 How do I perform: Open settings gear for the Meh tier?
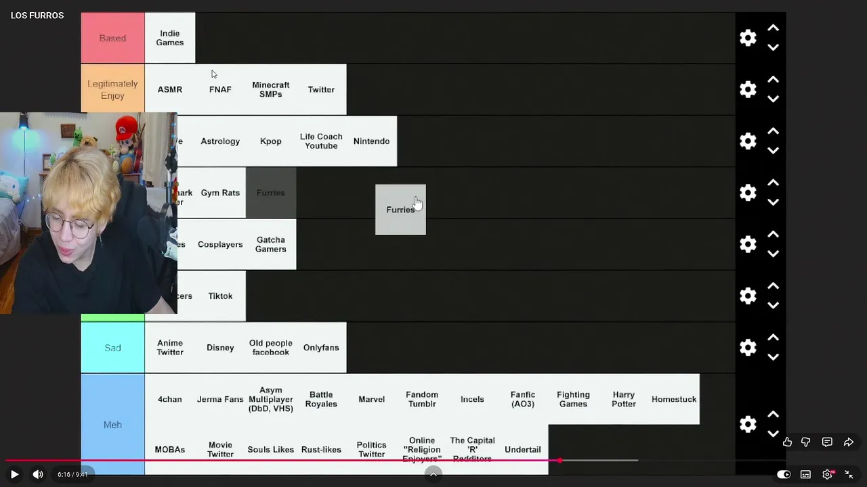click(748, 424)
